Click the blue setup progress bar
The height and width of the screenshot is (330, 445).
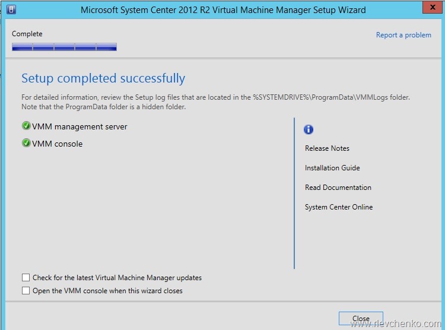[64, 46]
